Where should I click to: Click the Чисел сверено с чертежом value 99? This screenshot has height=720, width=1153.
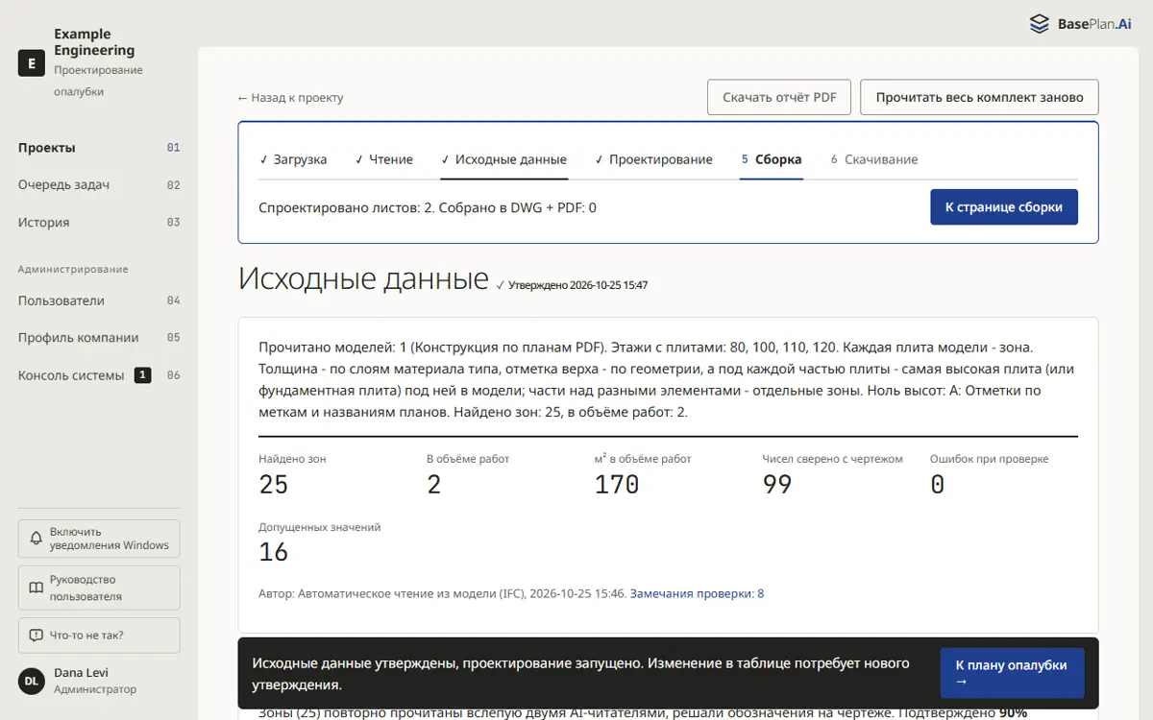[x=777, y=485]
